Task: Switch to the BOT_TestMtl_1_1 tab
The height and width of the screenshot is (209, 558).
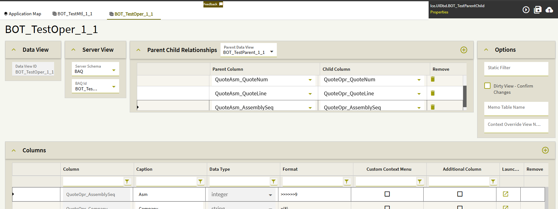Action: point(72,14)
